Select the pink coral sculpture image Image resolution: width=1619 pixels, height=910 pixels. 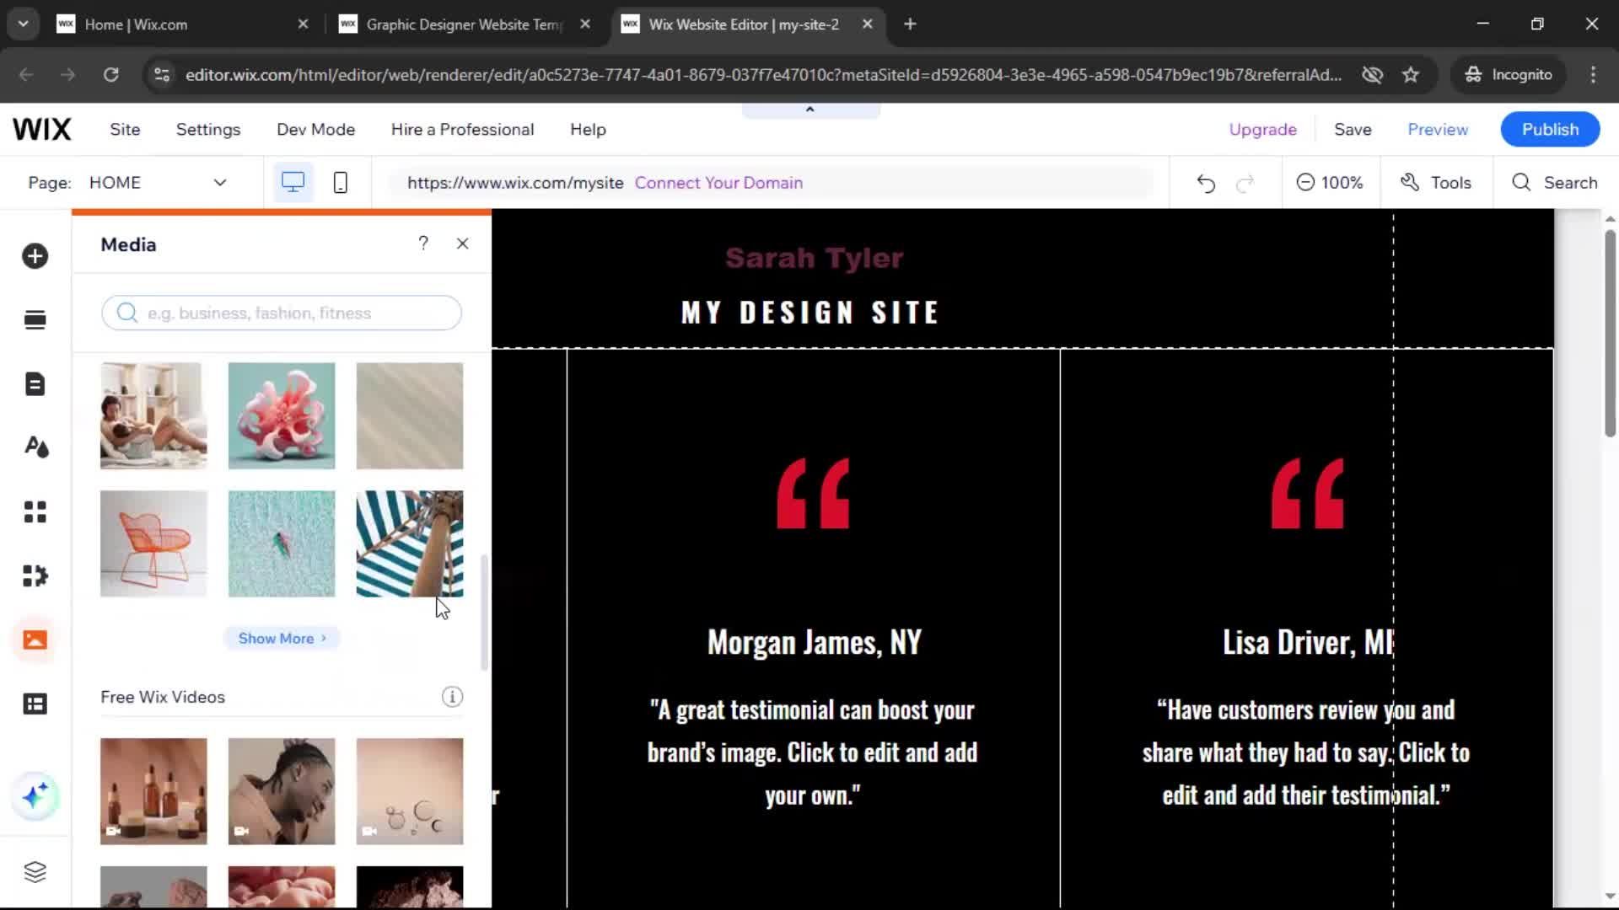282,416
